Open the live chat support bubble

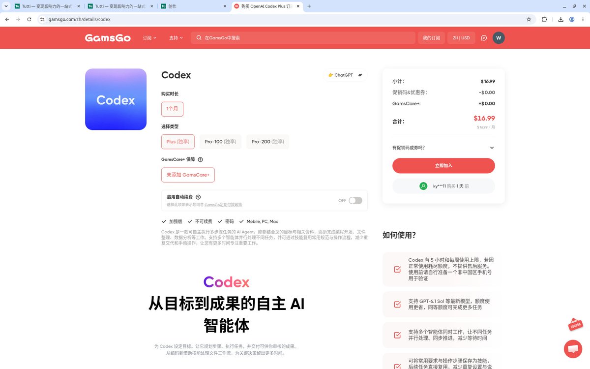pyautogui.click(x=573, y=349)
